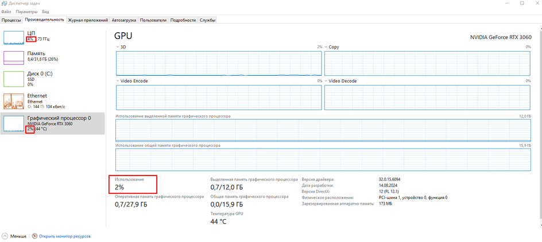Image resolution: width=542 pixels, height=242 pixels.
Task: Click the large GPU heading
Action: 123,36
